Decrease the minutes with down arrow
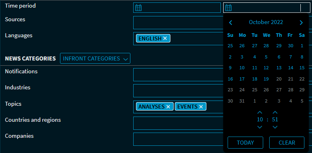 (x=275, y=127)
